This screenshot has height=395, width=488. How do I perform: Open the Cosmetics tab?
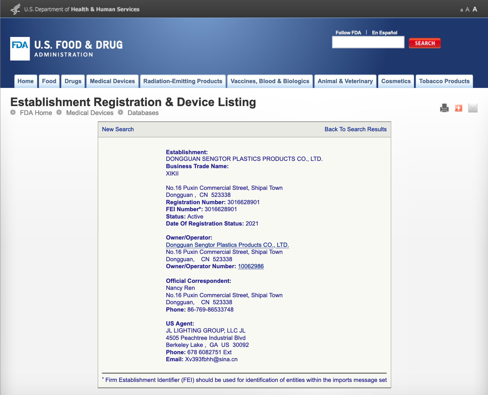396,81
